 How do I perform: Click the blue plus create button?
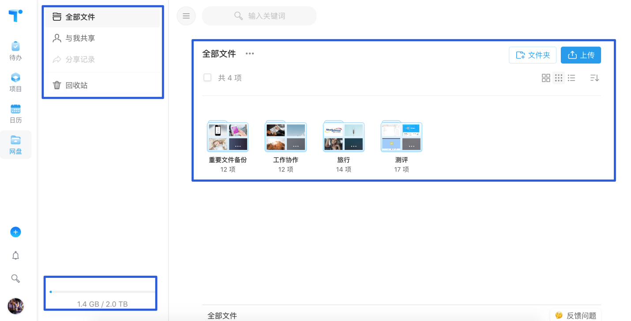15,232
